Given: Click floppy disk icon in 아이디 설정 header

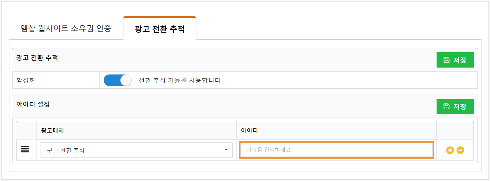Looking at the screenshot, I should point(446,106).
